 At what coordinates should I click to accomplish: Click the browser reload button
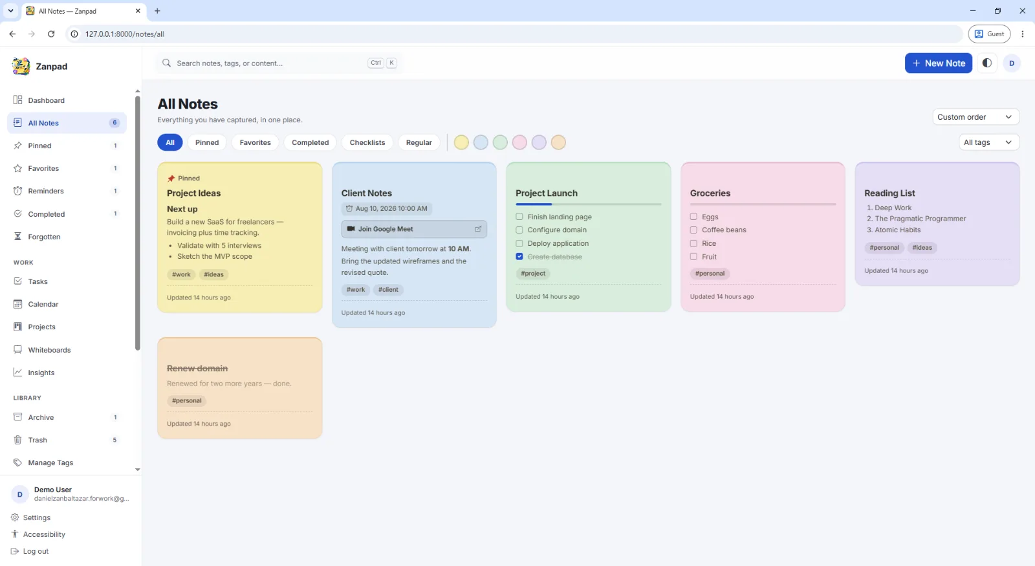[x=51, y=34]
